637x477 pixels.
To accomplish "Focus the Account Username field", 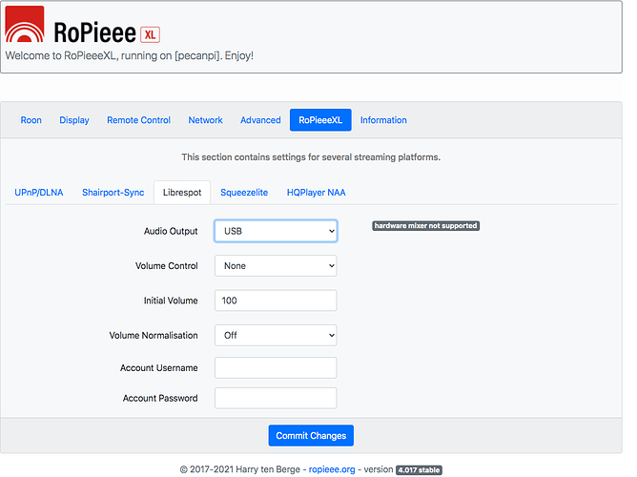I will (276, 367).
